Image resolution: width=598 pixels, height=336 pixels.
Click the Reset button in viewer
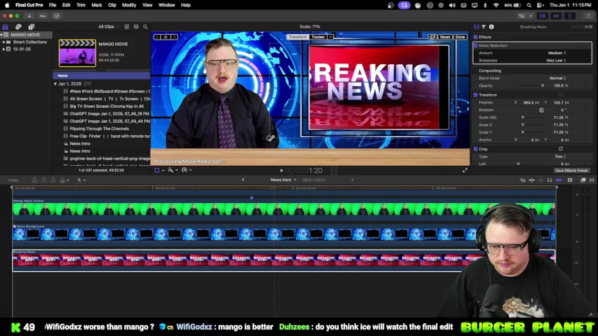pyautogui.click(x=445, y=37)
